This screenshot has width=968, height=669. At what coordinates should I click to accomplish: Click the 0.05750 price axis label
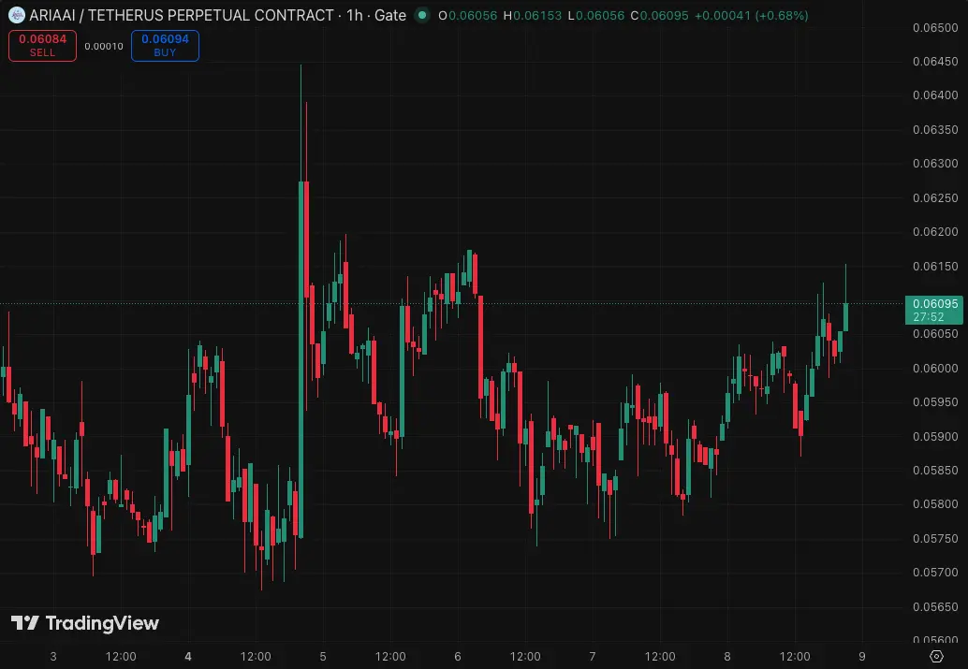pyautogui.click(x=935, y=539)
